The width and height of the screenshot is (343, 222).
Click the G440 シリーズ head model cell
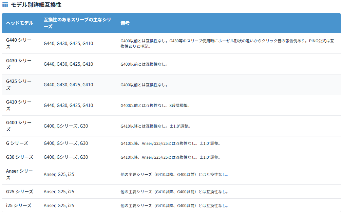click(x=19, y=43)
